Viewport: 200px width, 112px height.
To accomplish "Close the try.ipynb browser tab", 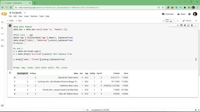I will pos(30,3).
